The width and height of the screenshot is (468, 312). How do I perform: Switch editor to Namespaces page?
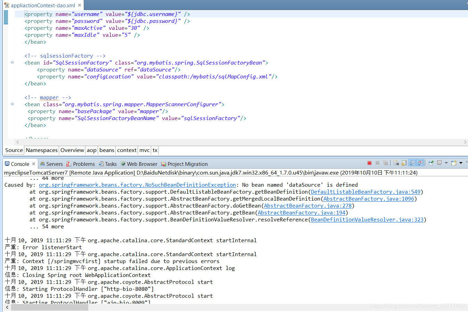pos(42,150)
